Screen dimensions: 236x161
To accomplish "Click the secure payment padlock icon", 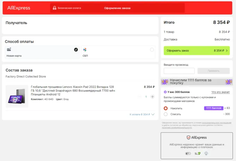I will [x=54, y=8].
